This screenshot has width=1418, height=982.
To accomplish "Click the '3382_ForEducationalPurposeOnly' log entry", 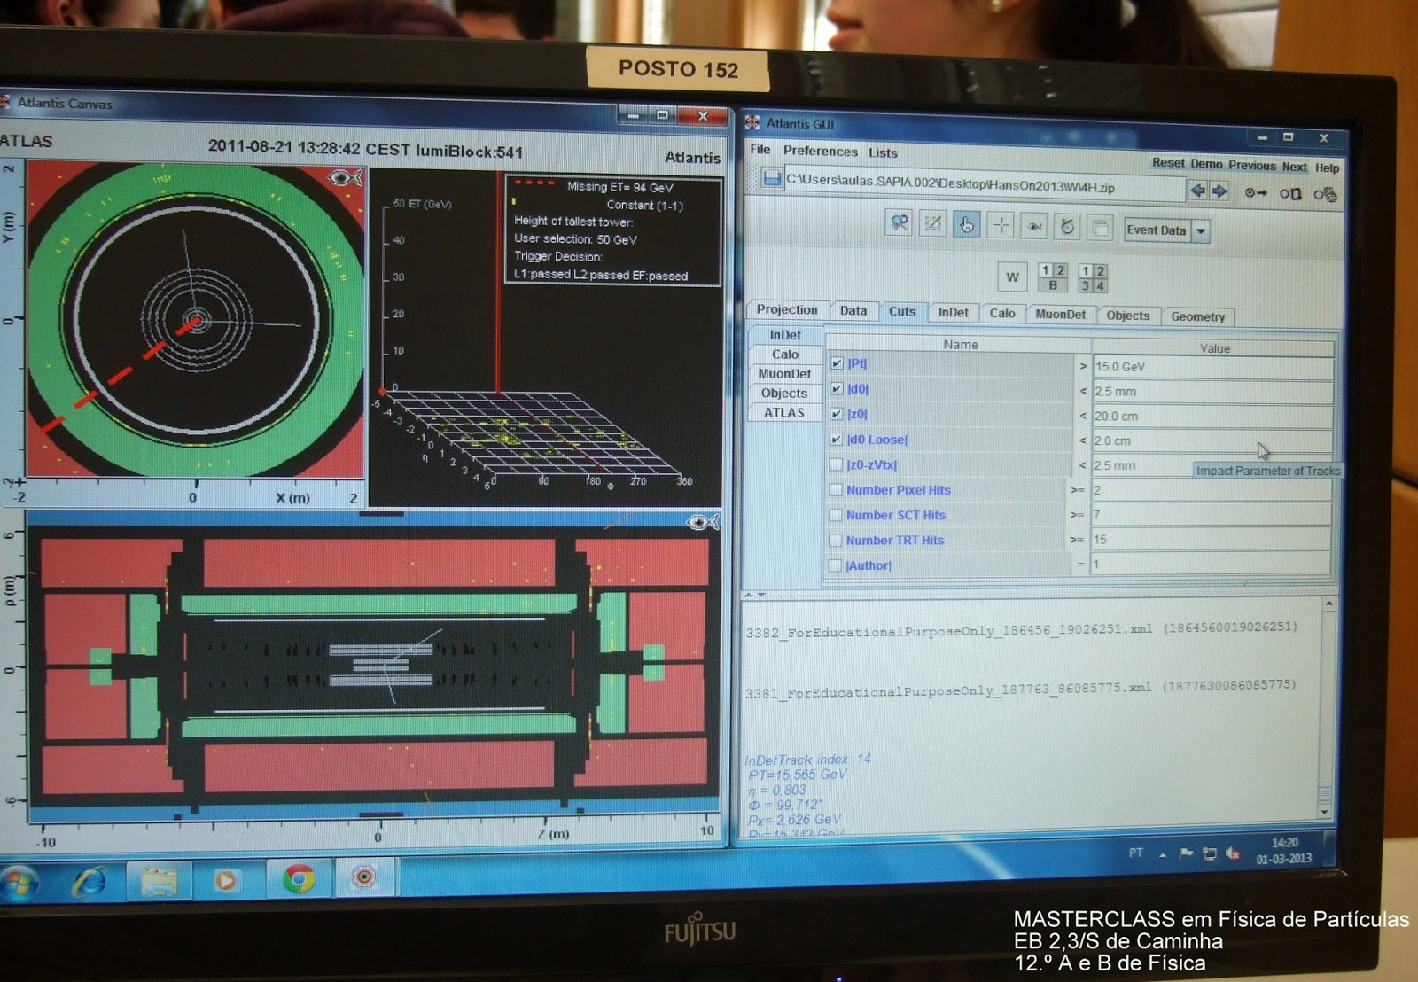I will pos(1021,629).
